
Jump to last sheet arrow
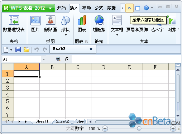pos(26,122)
